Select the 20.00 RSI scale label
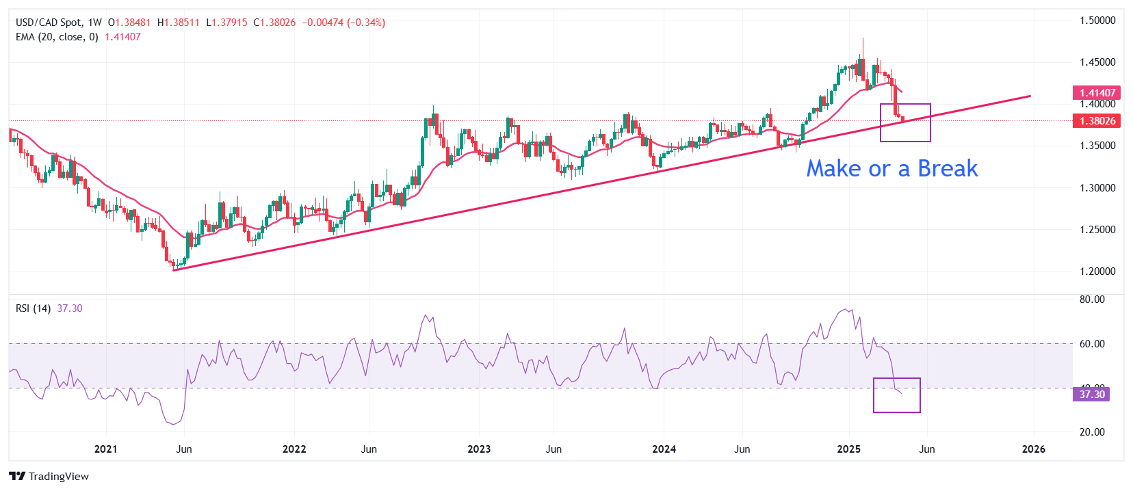The width and height of the screenshot is (1133, 491). 1092,432
